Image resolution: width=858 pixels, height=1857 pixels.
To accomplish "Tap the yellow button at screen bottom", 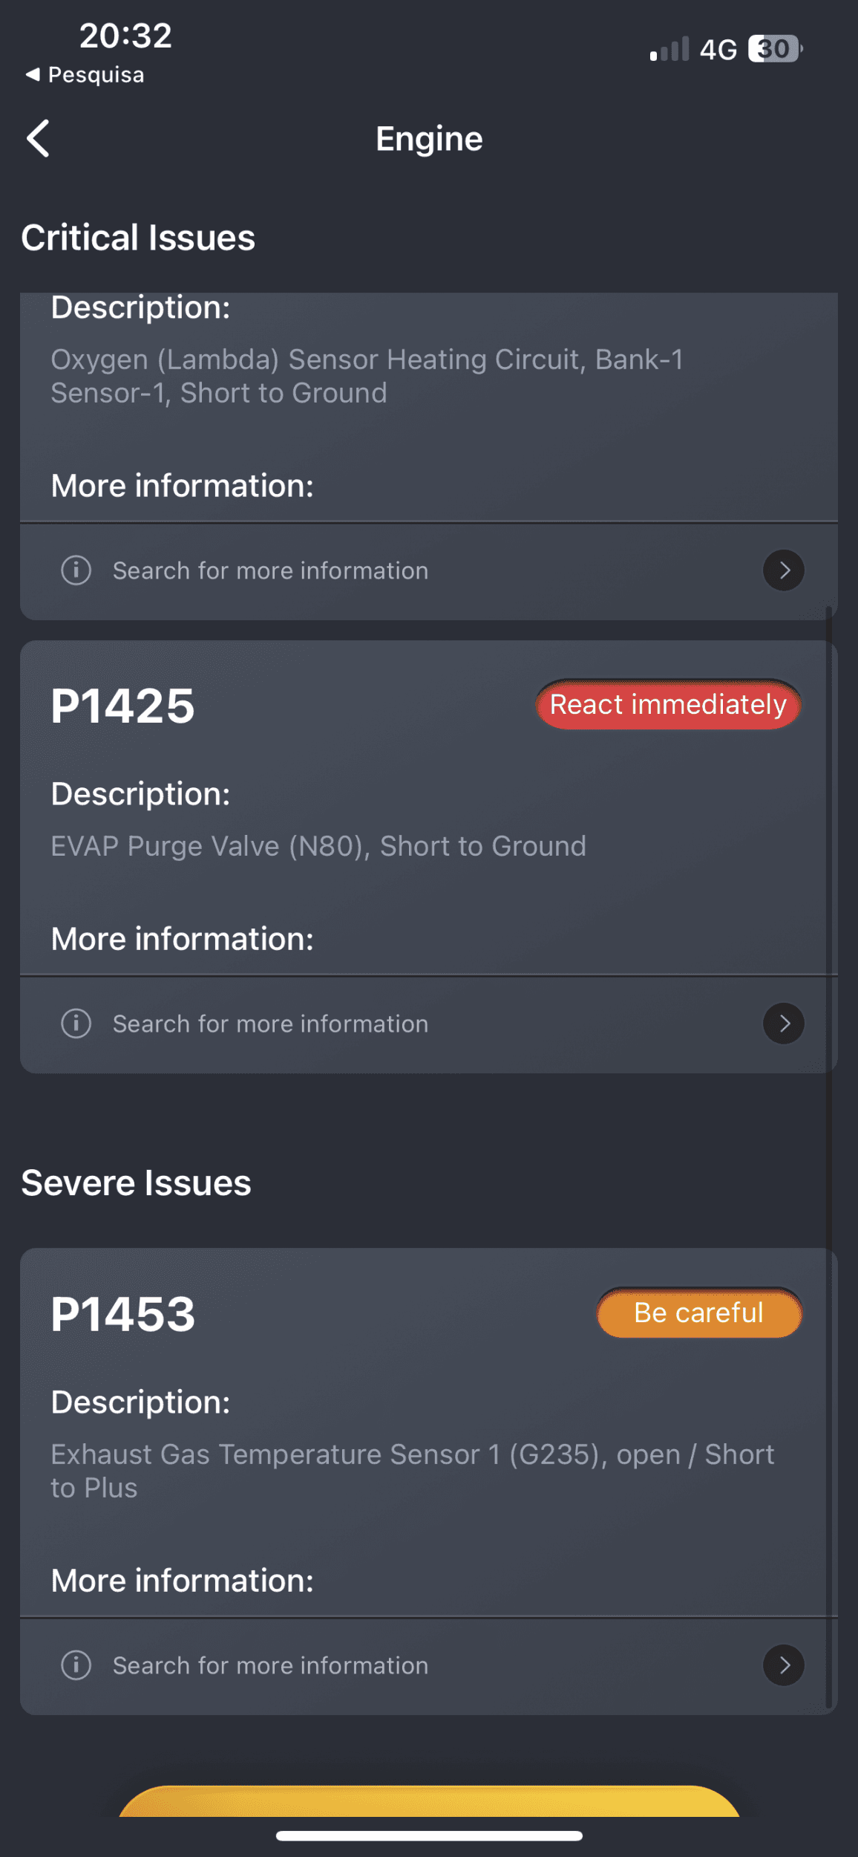I will tap(429, 1801).
